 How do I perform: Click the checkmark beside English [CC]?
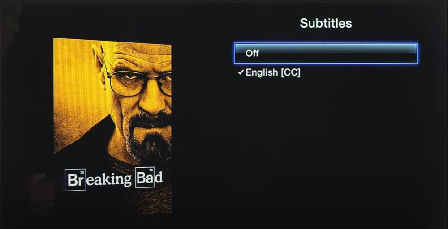(x=241, y=72)
